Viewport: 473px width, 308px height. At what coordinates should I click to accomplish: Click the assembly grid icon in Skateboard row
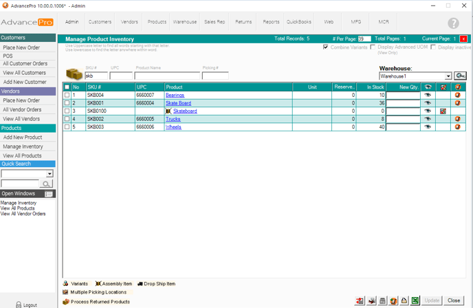point(443,111)
